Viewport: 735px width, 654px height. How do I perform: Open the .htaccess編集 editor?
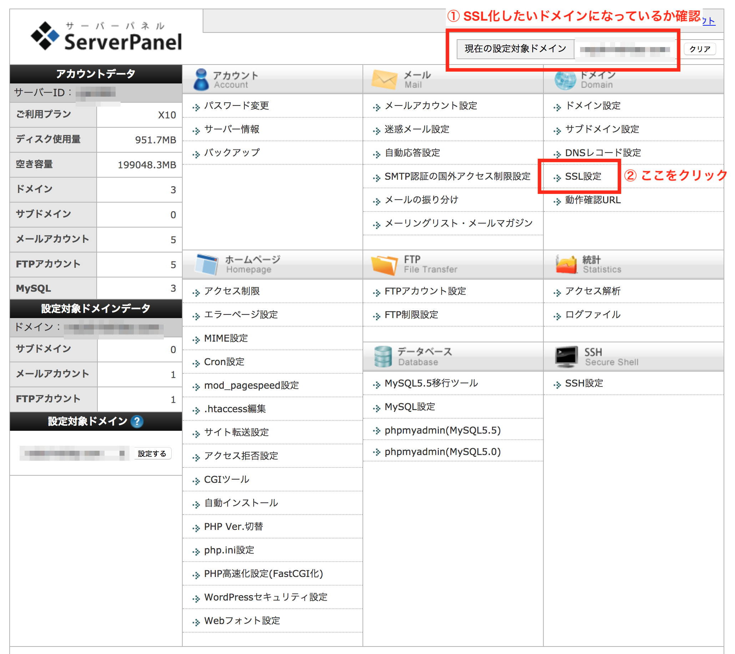[234, 409]
